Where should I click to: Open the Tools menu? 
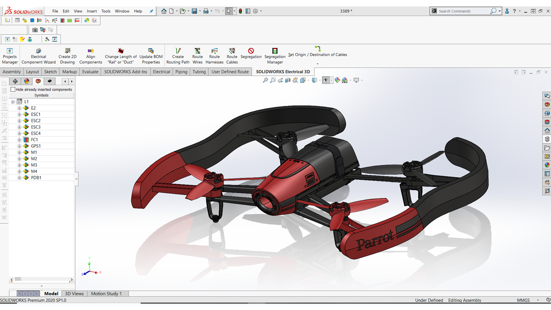point(106,11)
